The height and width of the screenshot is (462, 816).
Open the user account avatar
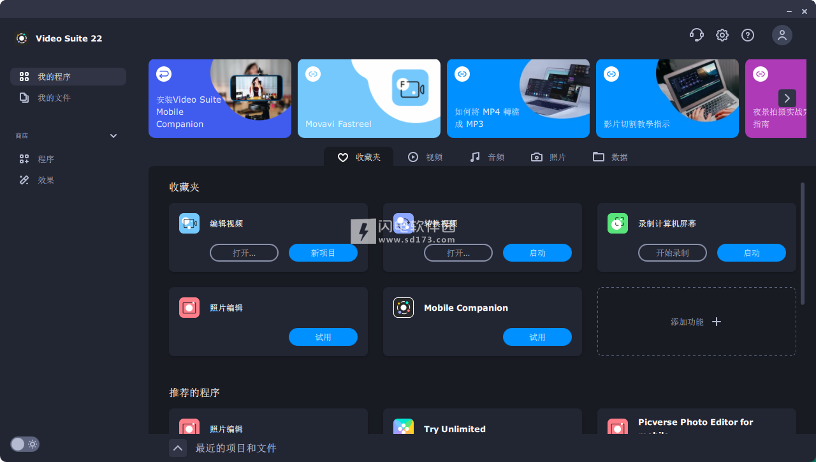tap(782, 35)
